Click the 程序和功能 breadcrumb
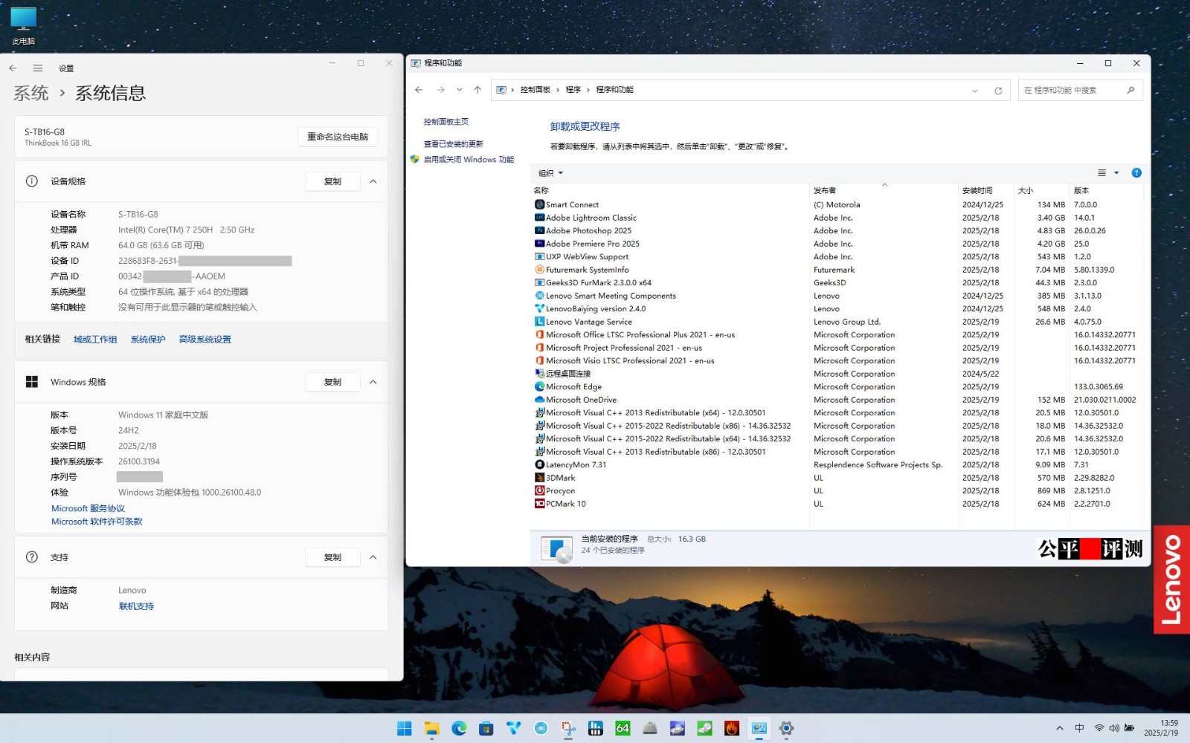Viewport: 1190px width, 743px height. (x=614, y=90)
